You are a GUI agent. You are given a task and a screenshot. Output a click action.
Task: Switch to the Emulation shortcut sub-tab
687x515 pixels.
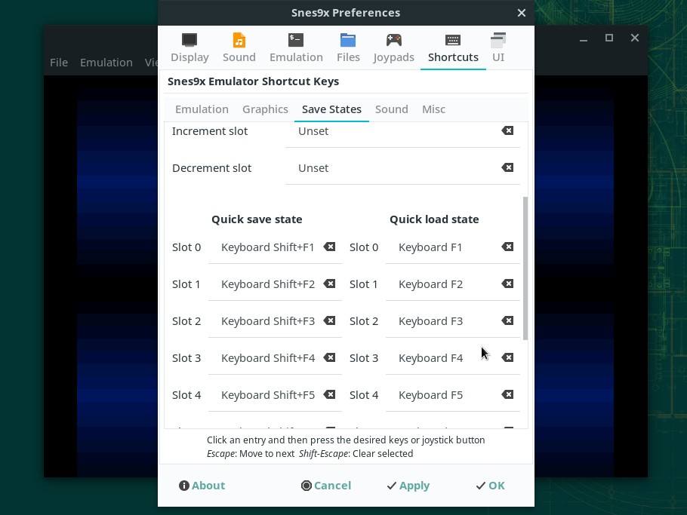point(202,109)
